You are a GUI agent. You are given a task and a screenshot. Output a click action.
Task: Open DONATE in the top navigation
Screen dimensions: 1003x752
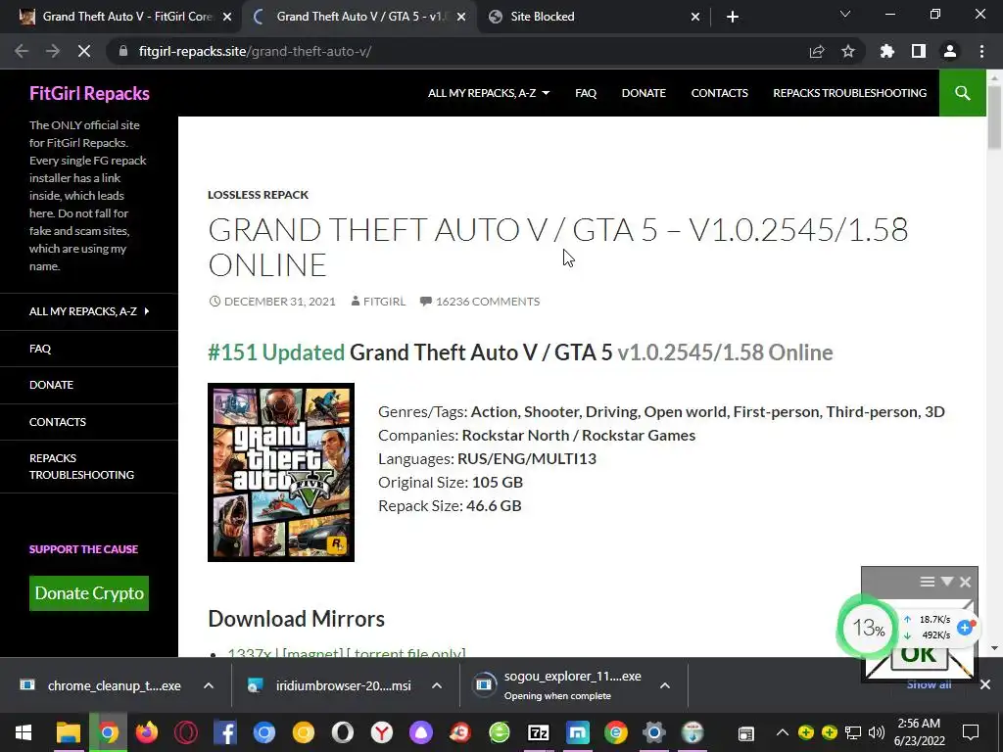pos(644,93)
